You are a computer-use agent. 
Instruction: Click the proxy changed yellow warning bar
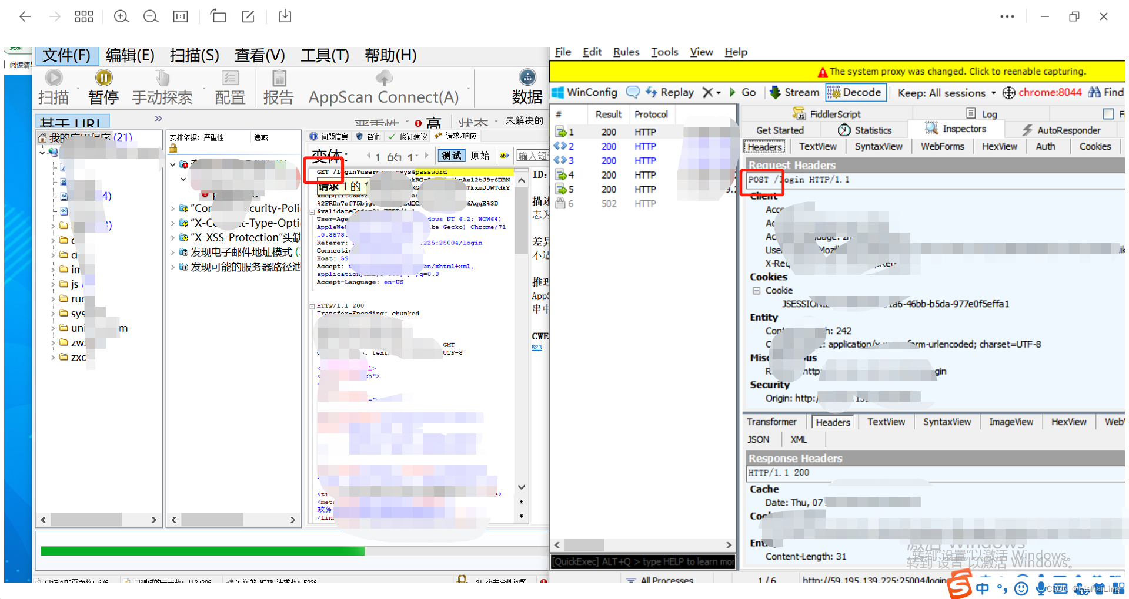(837, 71)
